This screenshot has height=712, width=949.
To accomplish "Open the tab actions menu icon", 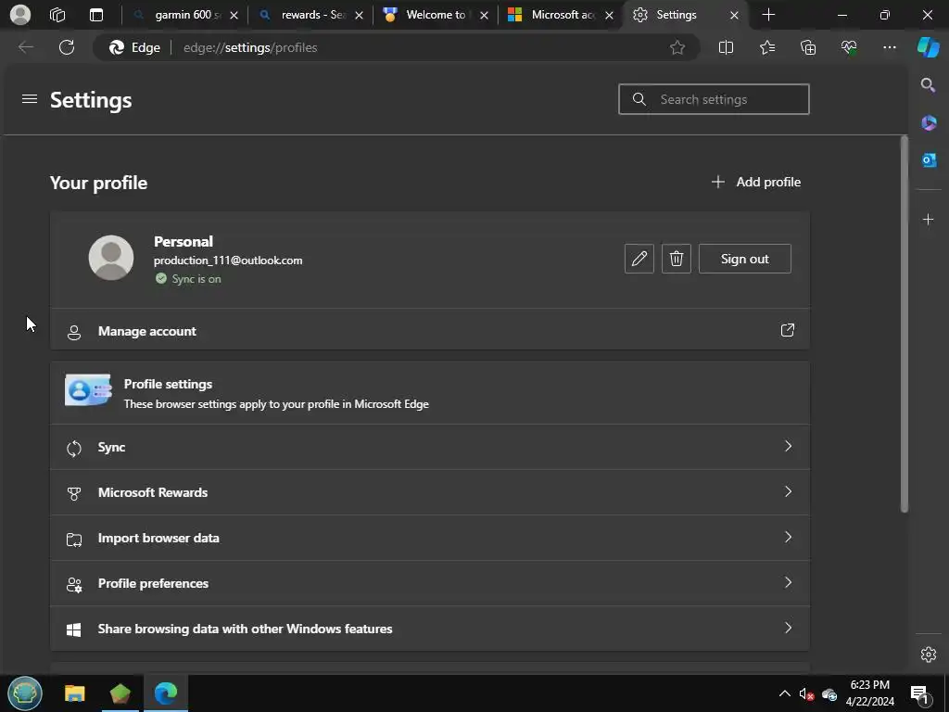I will (x=96, y=15).
